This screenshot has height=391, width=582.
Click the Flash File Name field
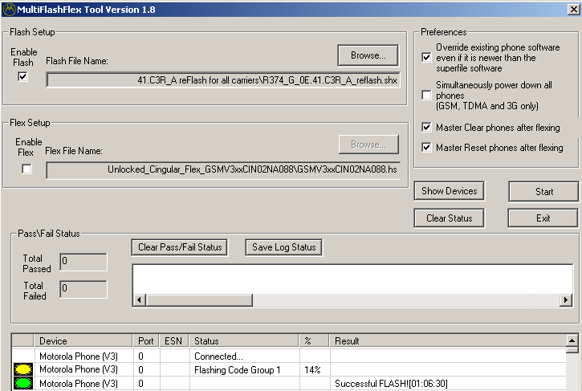223,79
